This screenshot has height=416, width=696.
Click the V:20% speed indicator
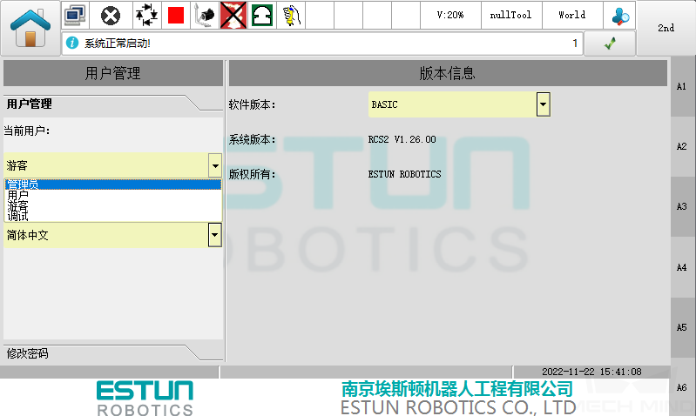click(x=449, y=15)
